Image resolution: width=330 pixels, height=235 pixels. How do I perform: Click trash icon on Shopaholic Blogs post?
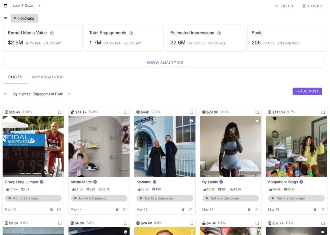point(315,210)
